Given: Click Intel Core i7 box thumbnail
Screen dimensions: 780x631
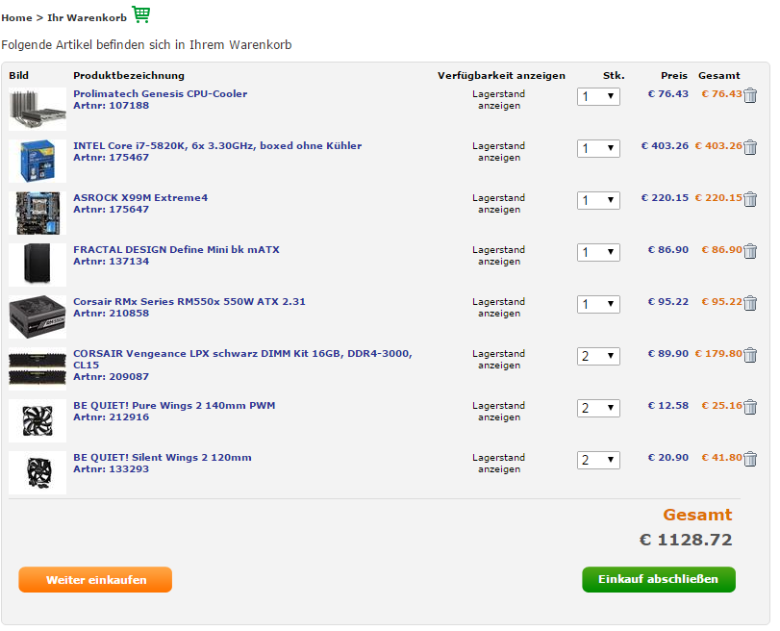Looking at the screenshot, I should (38, 161).
